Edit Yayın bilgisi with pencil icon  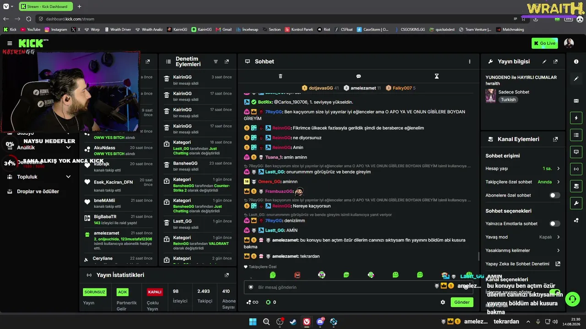click(544, 61)
